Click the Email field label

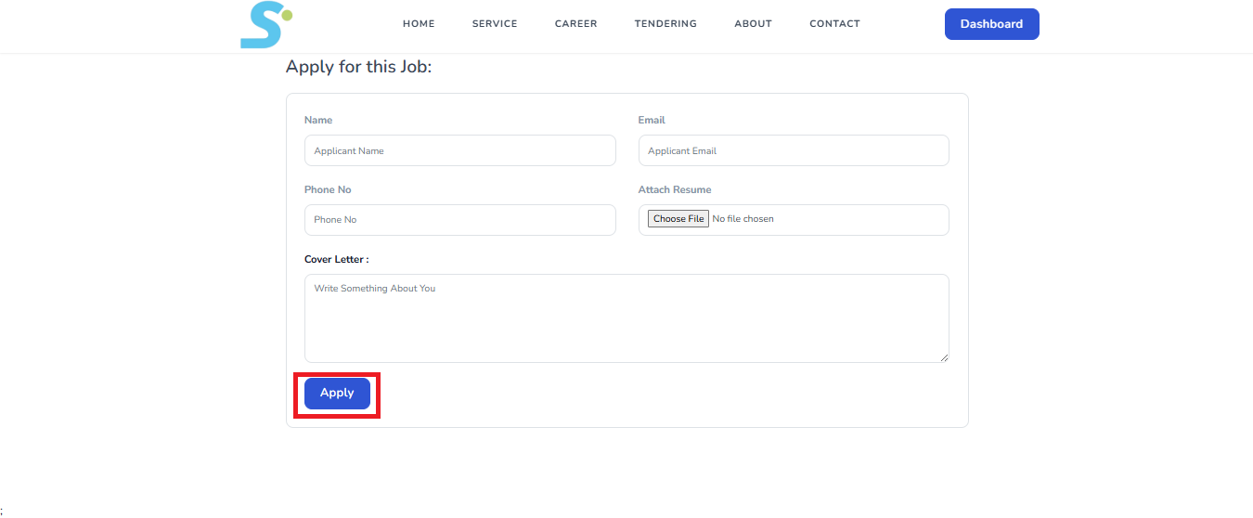[652, 120]
